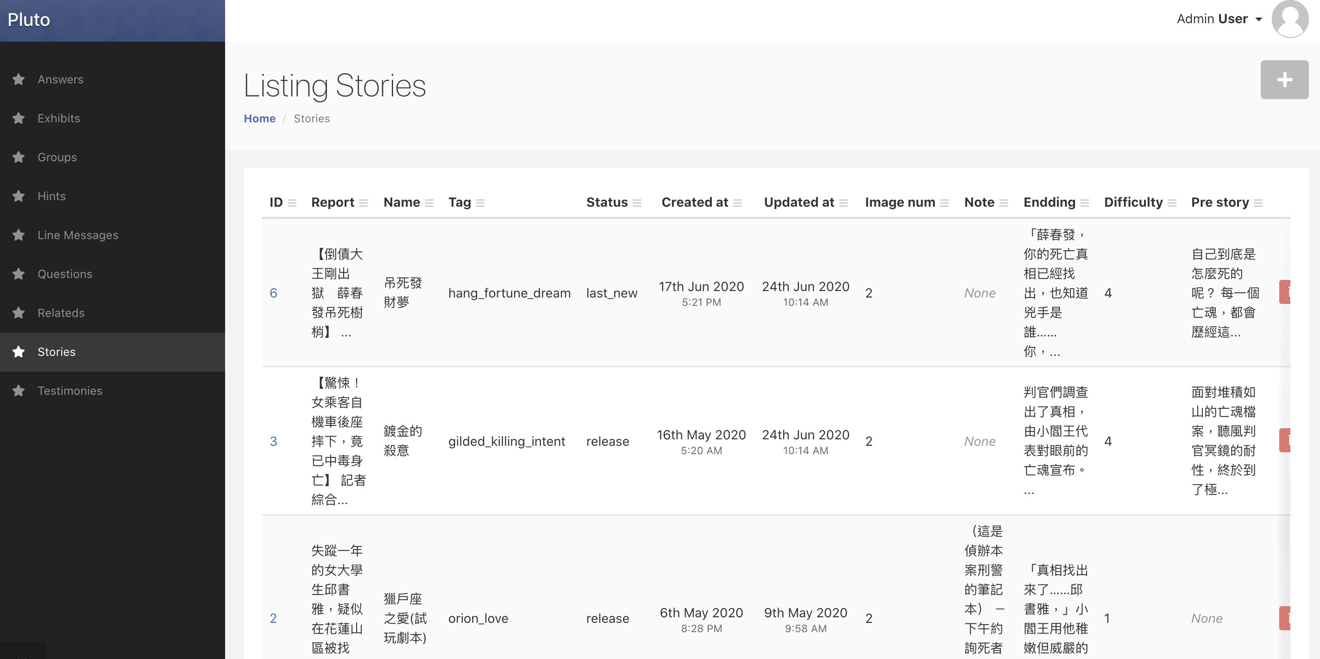The width and height of the screenshot is (1320, 659).
Task: Click red delete button for hang_fortune_dream row
Action: [x=1284, y=292]
